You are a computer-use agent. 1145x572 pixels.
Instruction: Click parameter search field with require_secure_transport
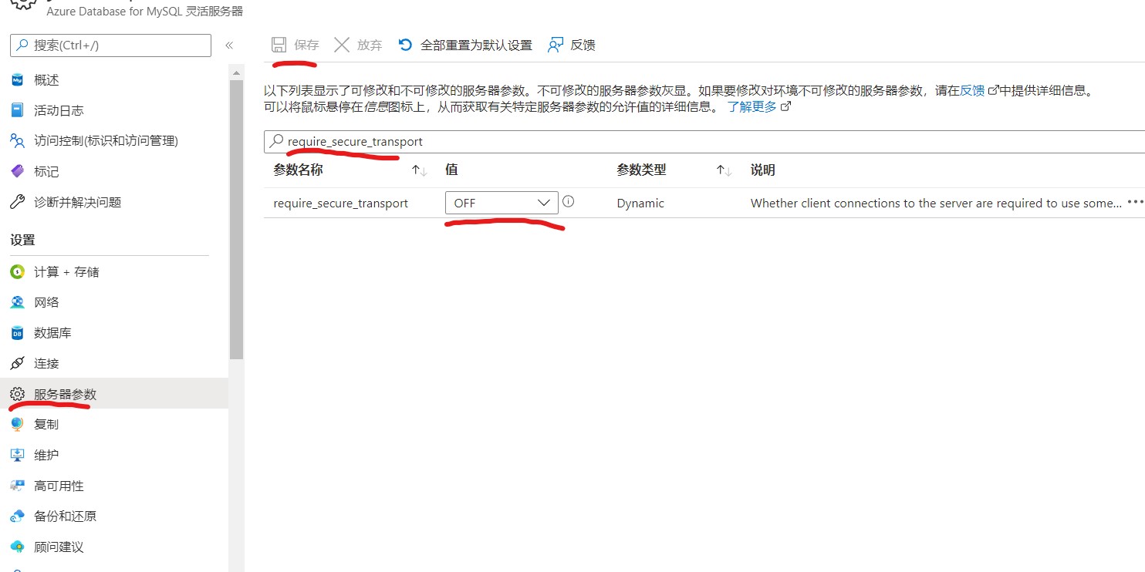(x=704, y=142)
